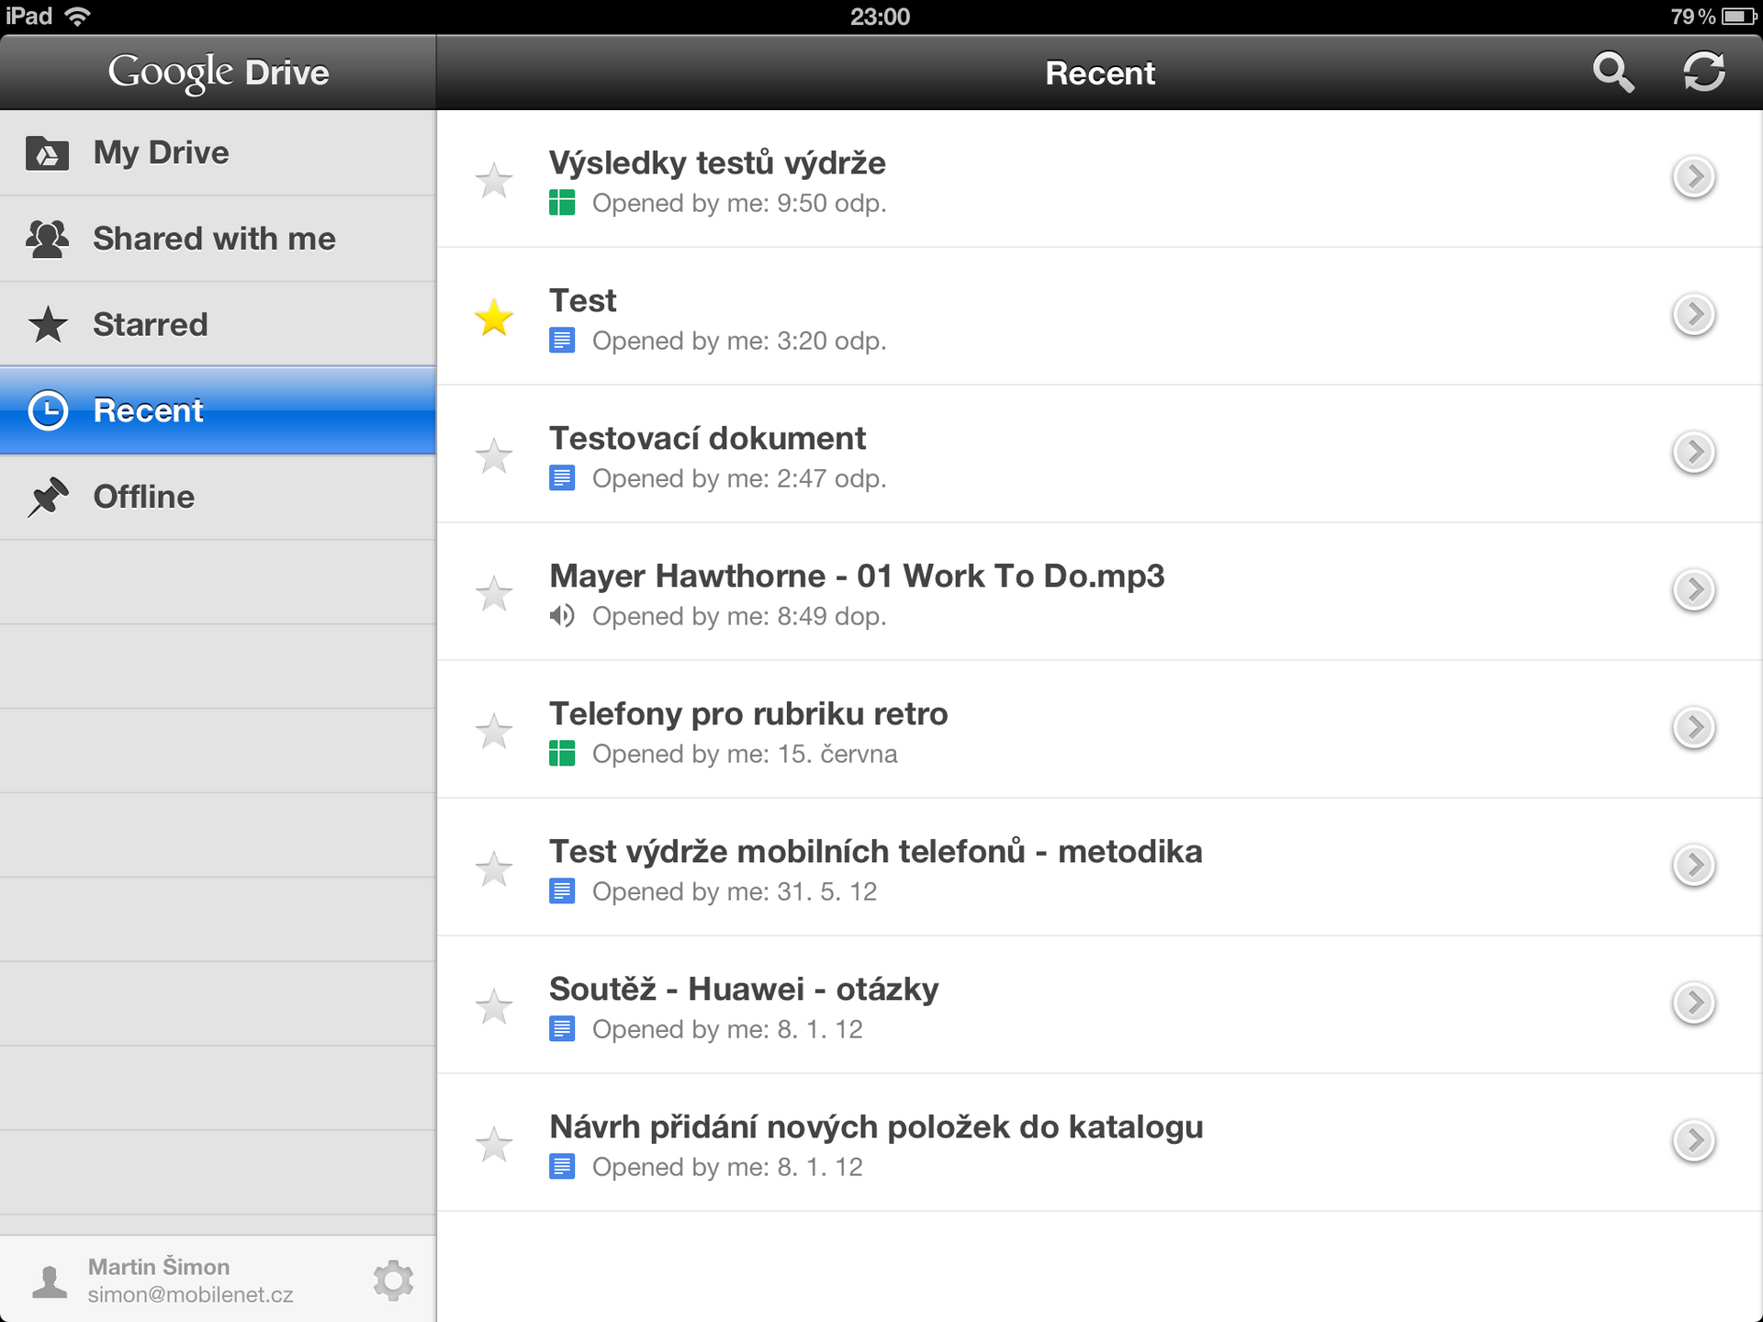Tap the Wi-Fi indicator in the status bar

(79, 15)
